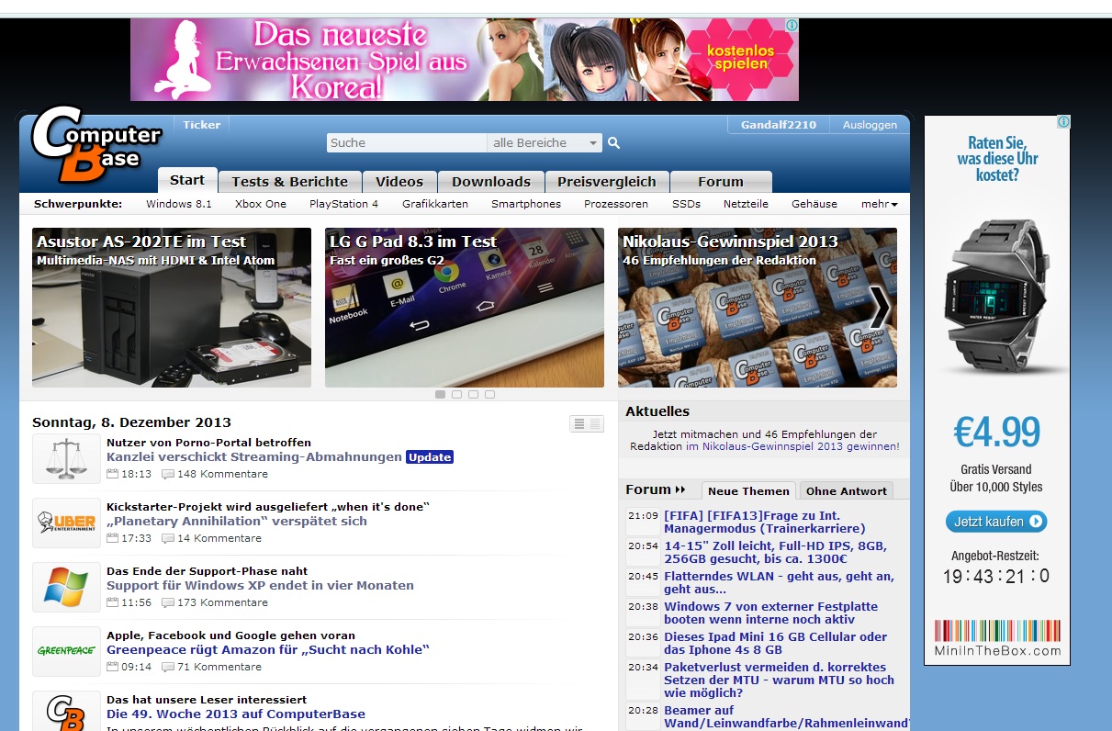The height and width of the screenshot is (731, 1112).
Task: Click the Jetzt kaufen arrow icon
Action: click(1036, 522)
